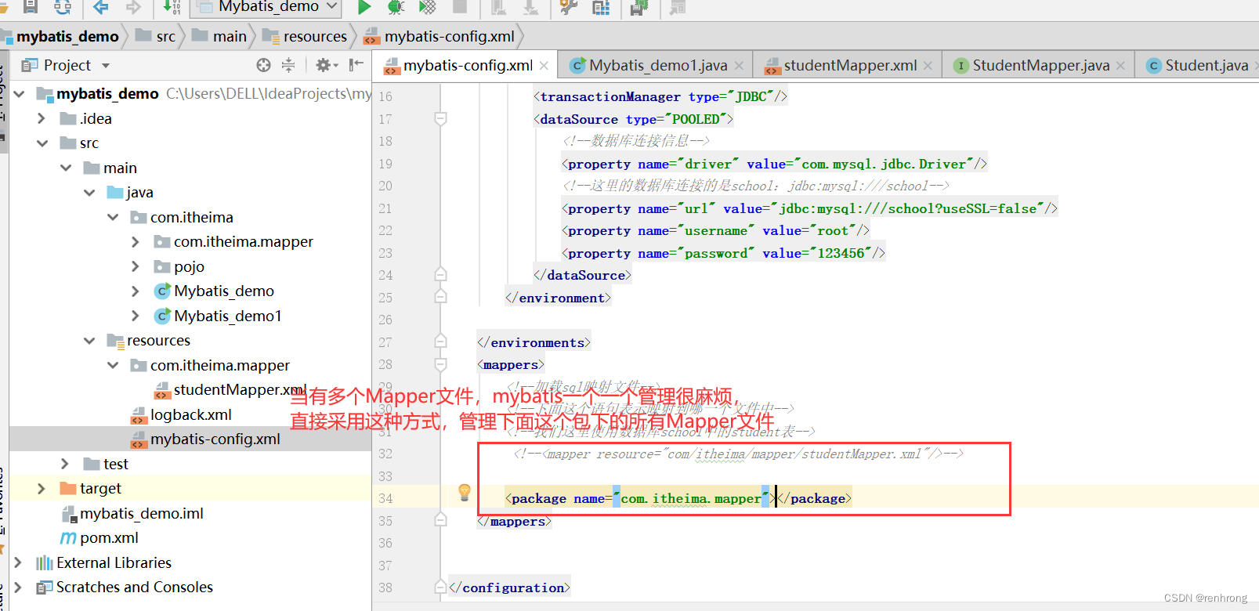1259x611 pixels.
Task: Close the Mybatis_demo1.java tab
Action: click(x=740, y=66)
